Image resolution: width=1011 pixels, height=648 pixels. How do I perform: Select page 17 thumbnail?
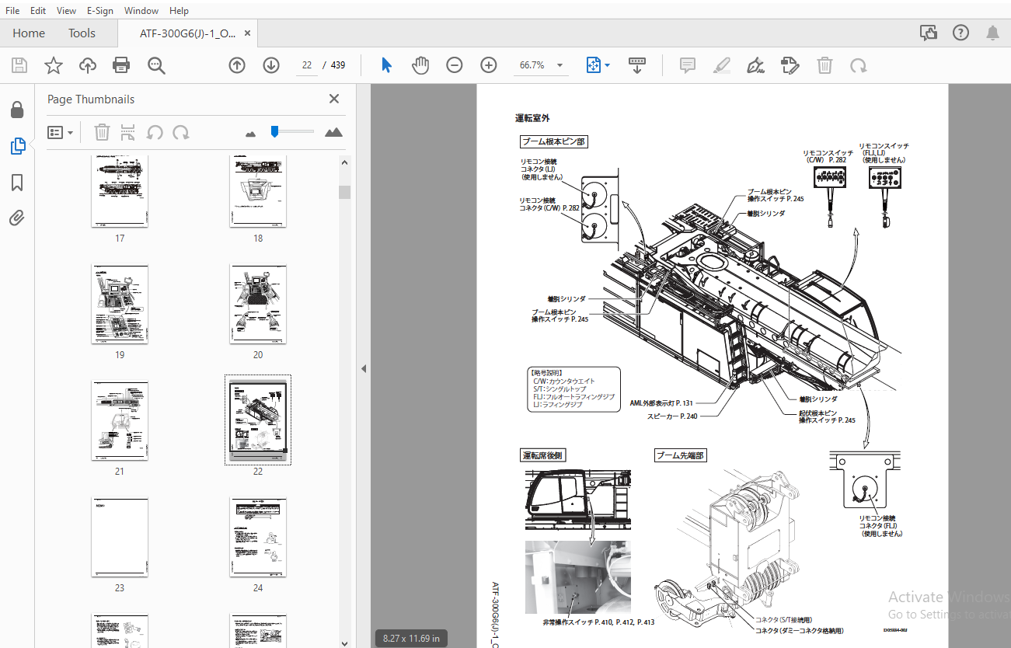pyautogui.click(x=120, y=191)
